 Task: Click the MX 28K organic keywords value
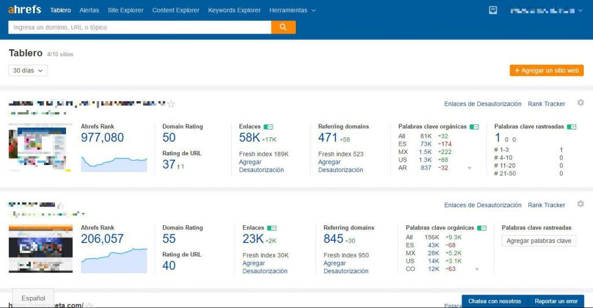click(x=433, y=253)
